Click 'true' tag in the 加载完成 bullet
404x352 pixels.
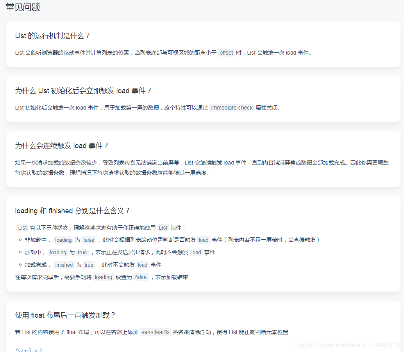click(89, 265)
